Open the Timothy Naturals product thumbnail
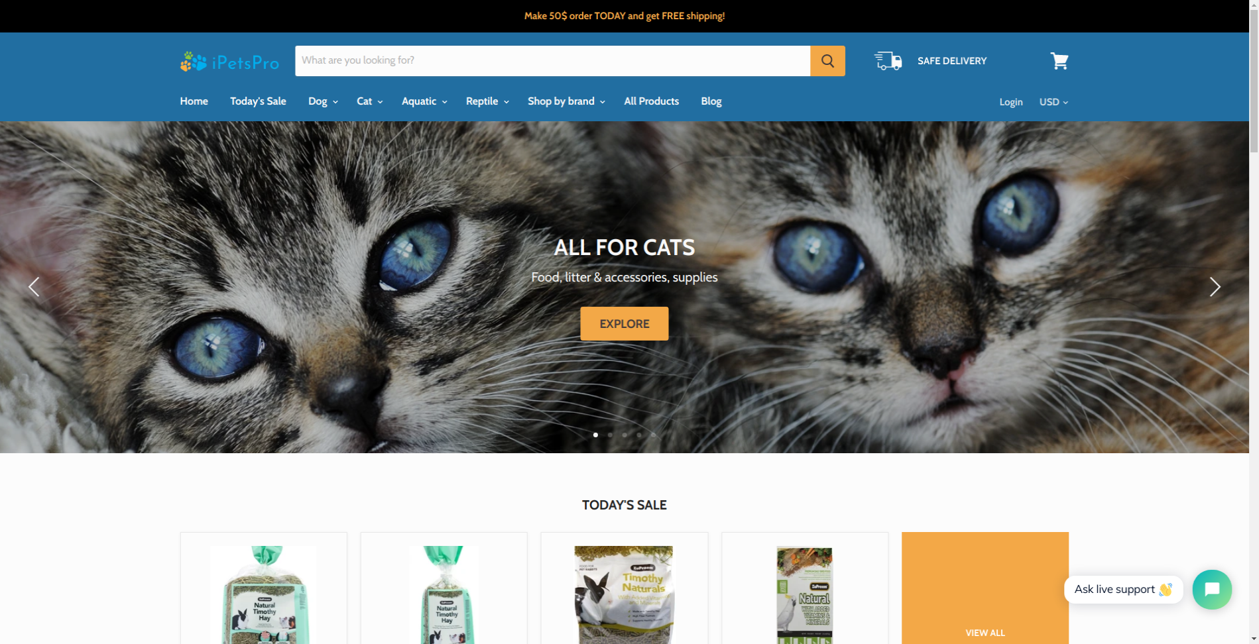Viewport: 1259px width, 644px height. (624, 594)
